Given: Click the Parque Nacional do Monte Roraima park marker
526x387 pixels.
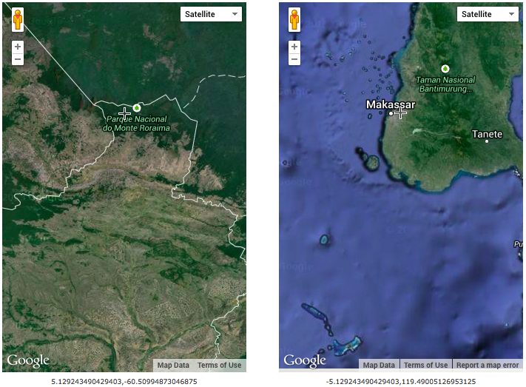Looking at the screenshot, I should 136,108.
